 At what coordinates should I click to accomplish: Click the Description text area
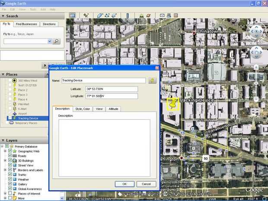(x=105, y=148)
